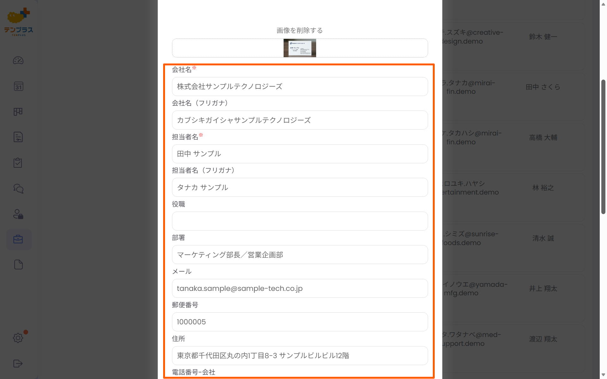Edit the 担当者名（フリガナ） field タナカ サンプル
This screenshot has height=379, width=607.
(300, 187)
